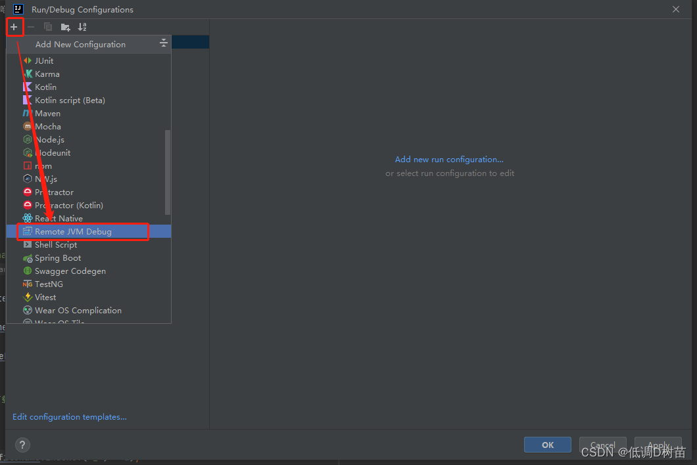Screen dimensions: 697x465
Task: Click the Add new run configuration link
Action: coord(449,160)
